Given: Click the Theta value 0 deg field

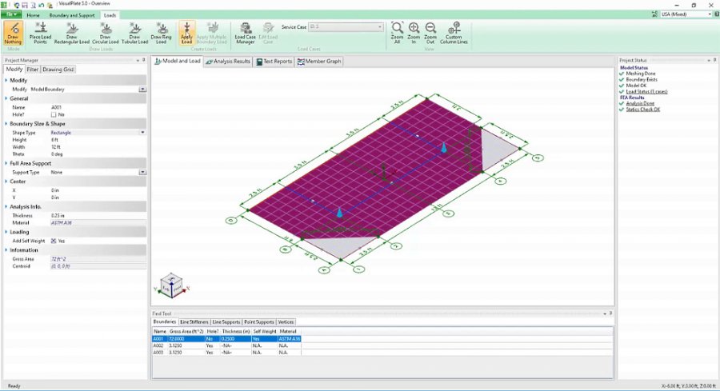Looking at the screenshot, I should click(x=98, y=154).
